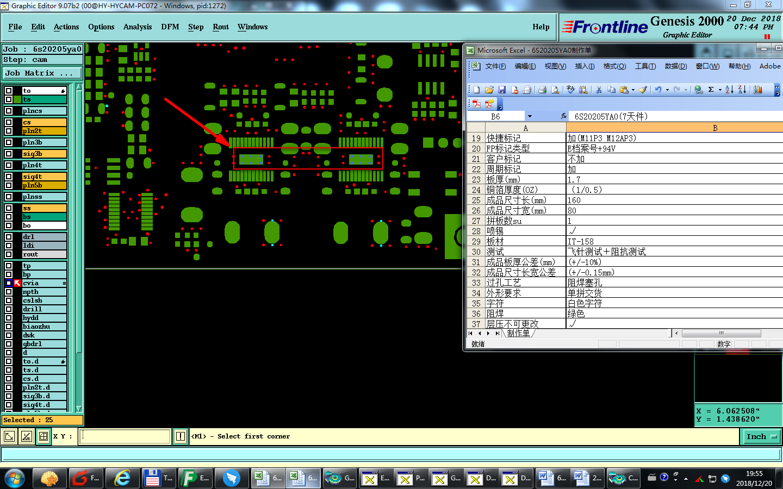Open the Analysis menu in Genesis

coord(138,27)
